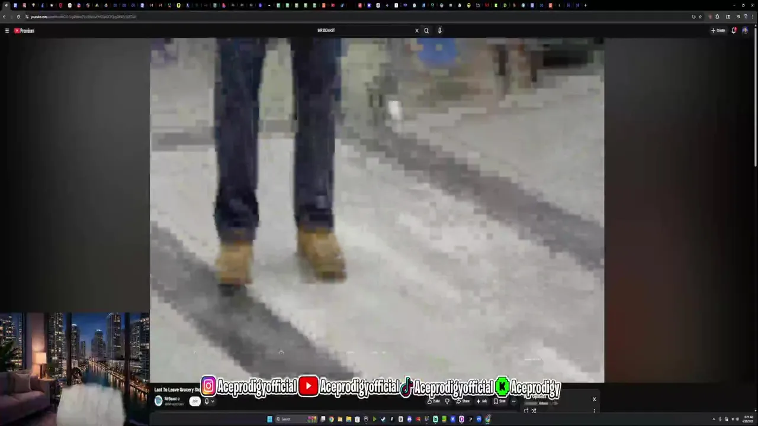Close the playlist panel

pyautogui.click(x=594, y=399)
